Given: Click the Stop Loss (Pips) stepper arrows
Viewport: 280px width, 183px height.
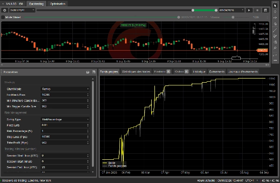Looking at the screenshot, I should 88,137.
